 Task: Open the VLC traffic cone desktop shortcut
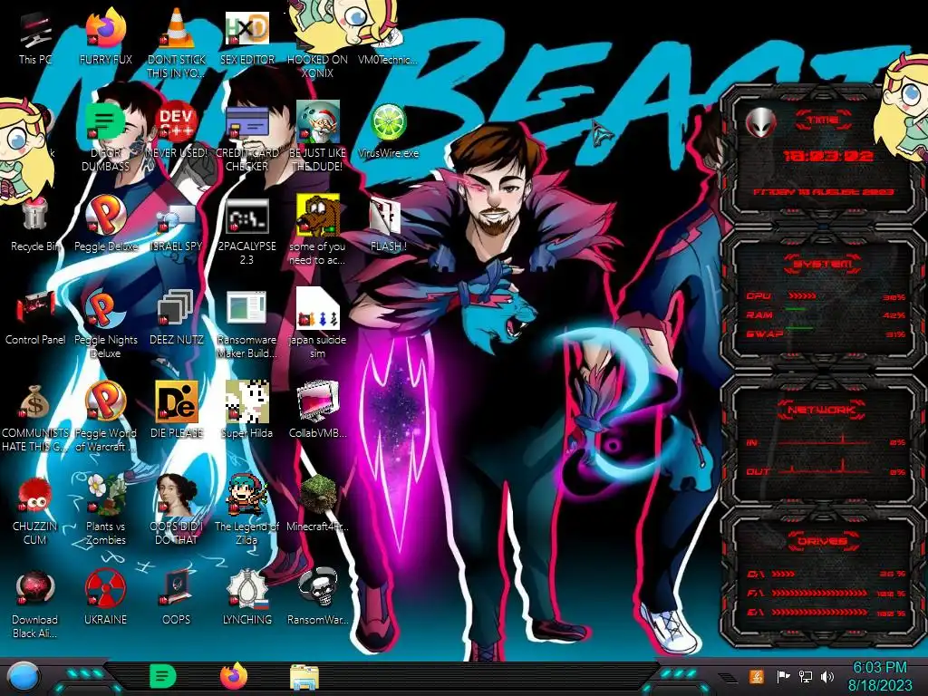[177, 44]
